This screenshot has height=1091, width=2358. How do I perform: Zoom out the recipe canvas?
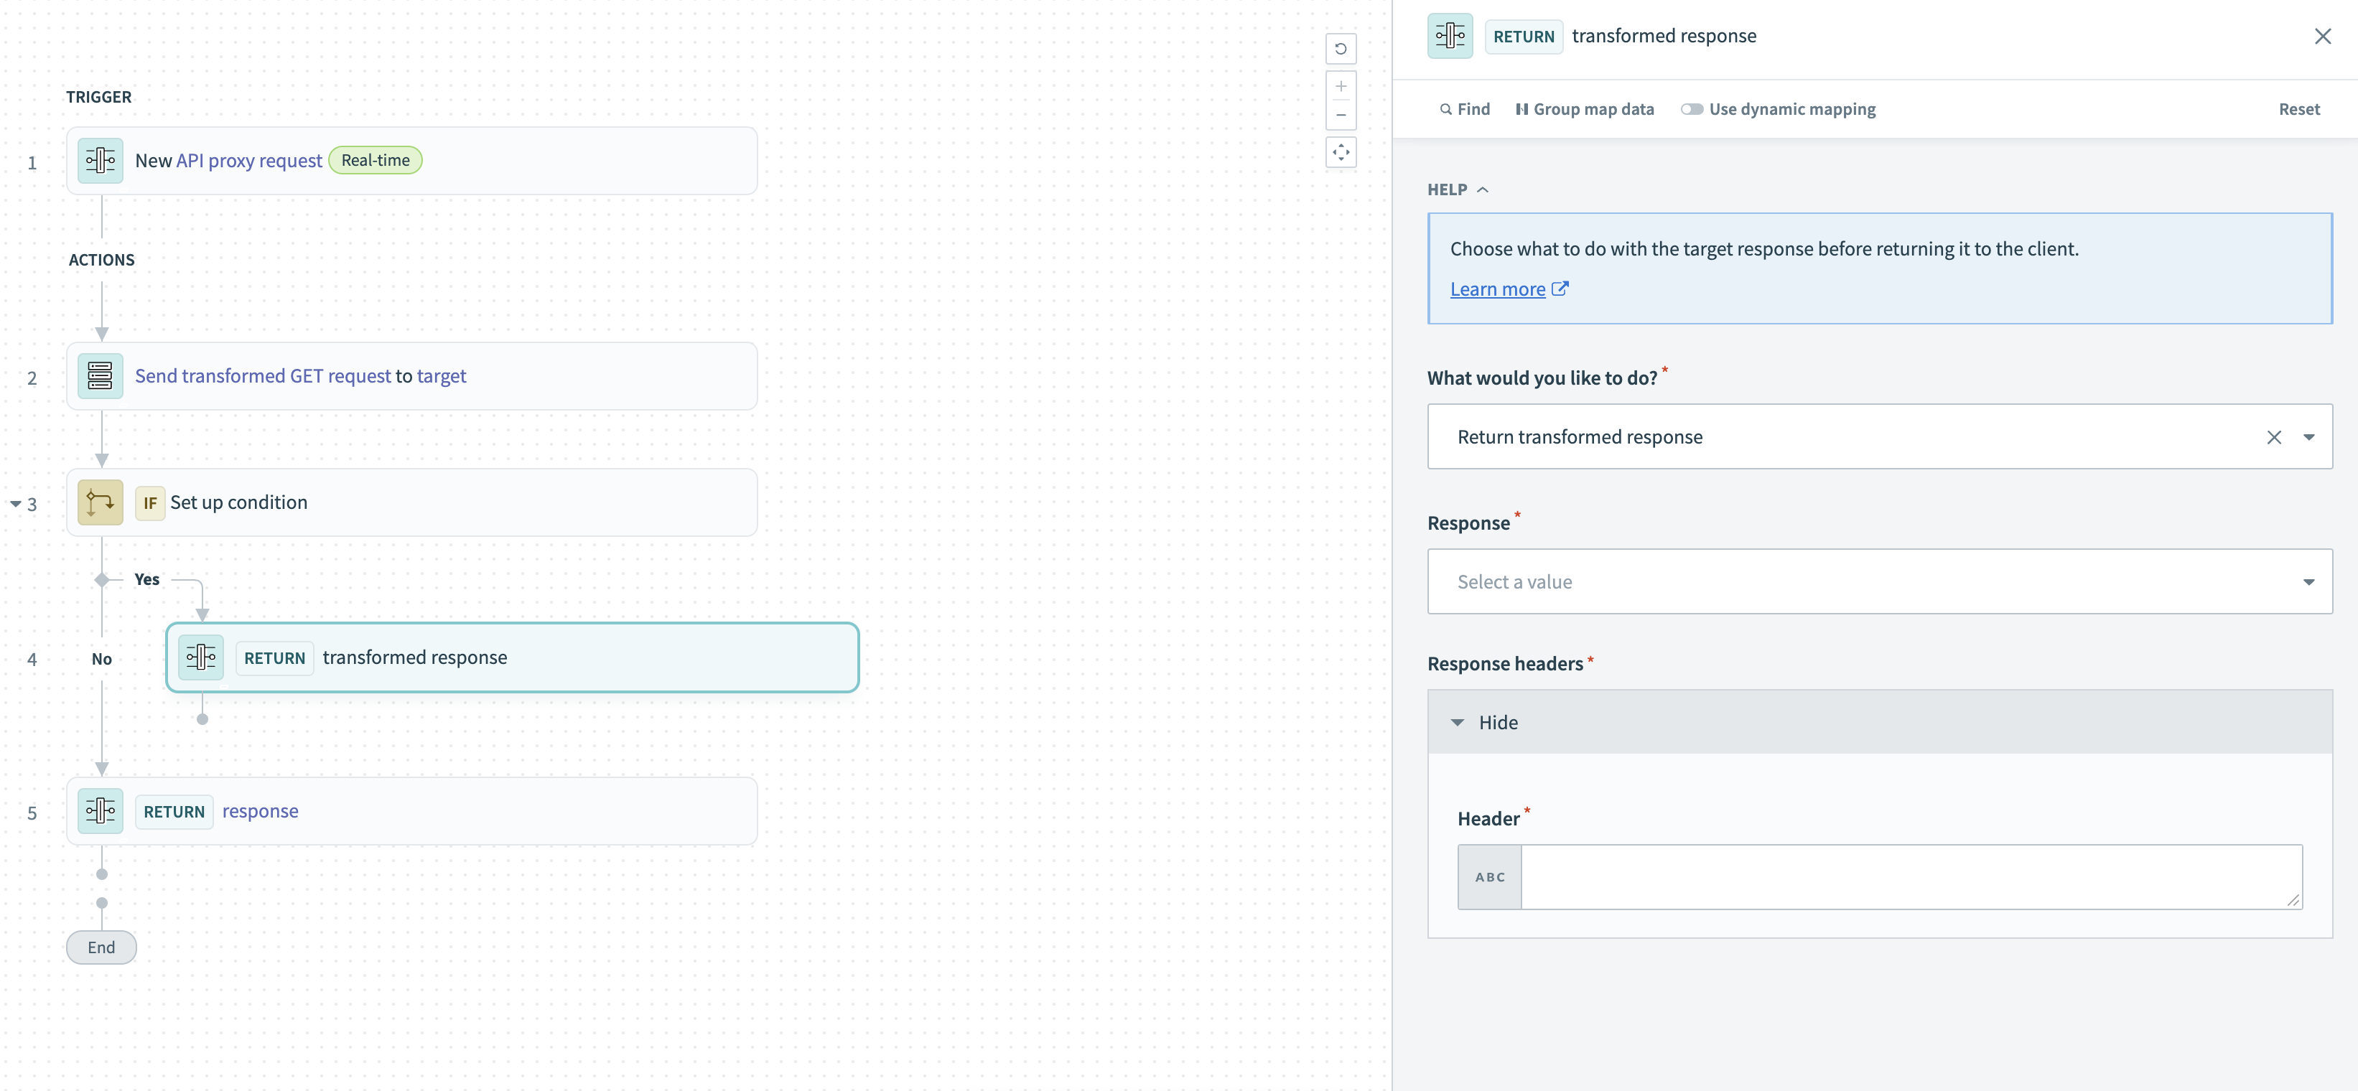point(1340,116)
